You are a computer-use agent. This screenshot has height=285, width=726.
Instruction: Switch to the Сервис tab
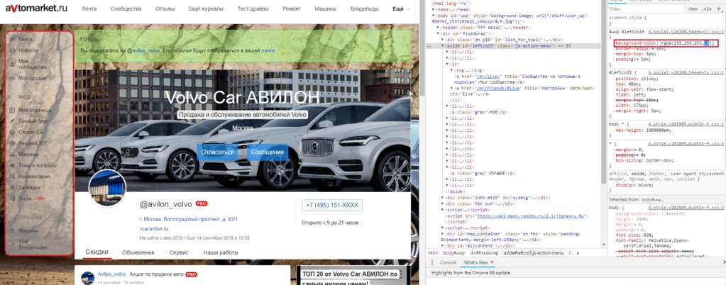[x=179, y=252]
